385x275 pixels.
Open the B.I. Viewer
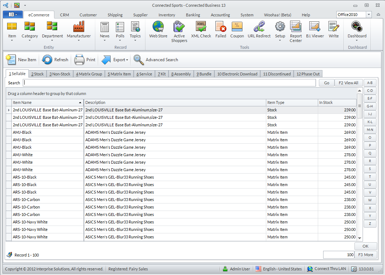(x=315, y=30)
